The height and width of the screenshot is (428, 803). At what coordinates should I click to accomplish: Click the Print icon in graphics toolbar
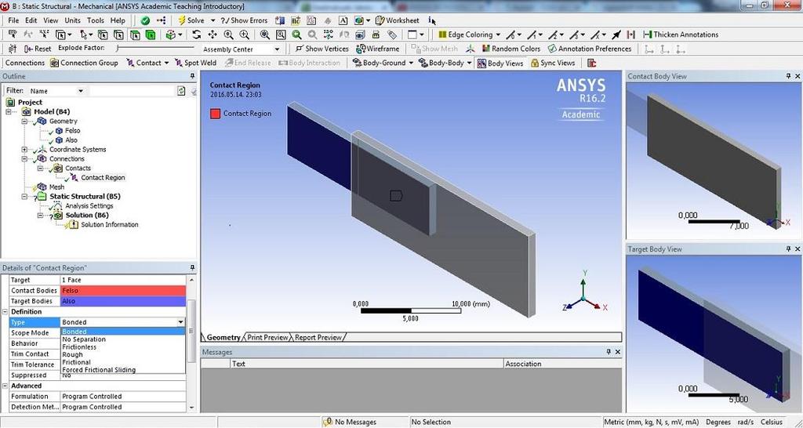376,34
